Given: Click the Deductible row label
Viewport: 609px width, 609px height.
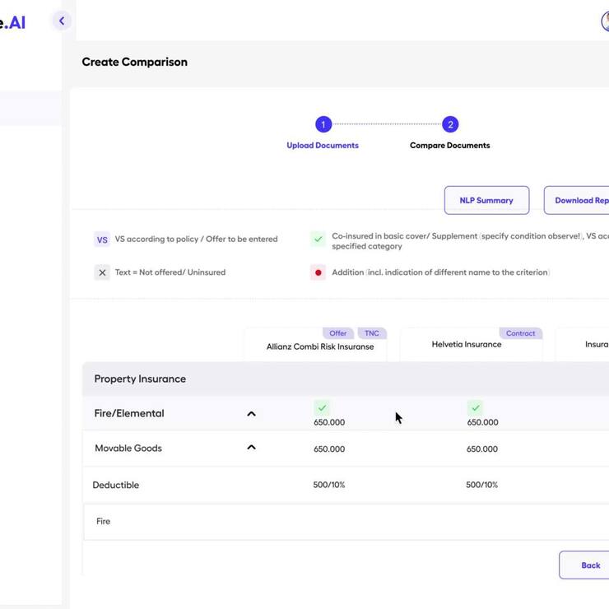Looking at the screenshot, I should (x=116, y=485).
